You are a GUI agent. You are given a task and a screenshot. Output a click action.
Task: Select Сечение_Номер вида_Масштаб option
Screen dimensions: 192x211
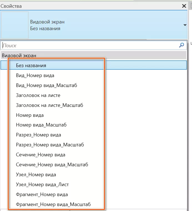[x=52, y=165]
